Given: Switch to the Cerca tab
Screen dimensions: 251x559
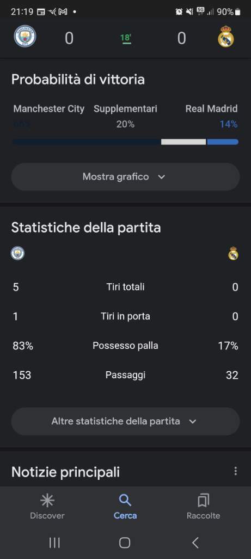Looking at the screenshot, I should pyautogui.click(x=125, y=507).
